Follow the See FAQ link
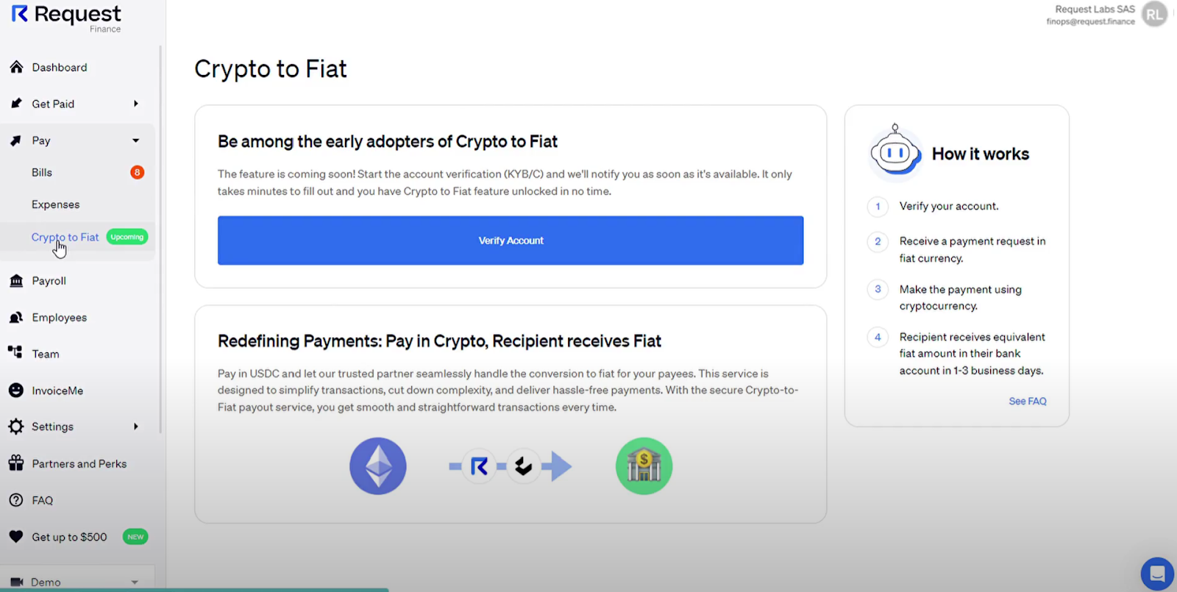 coord(1028,401)
